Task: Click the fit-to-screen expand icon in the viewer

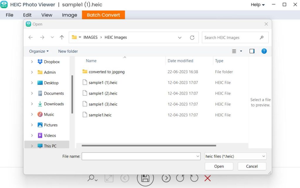Action: tap(109, 178)
